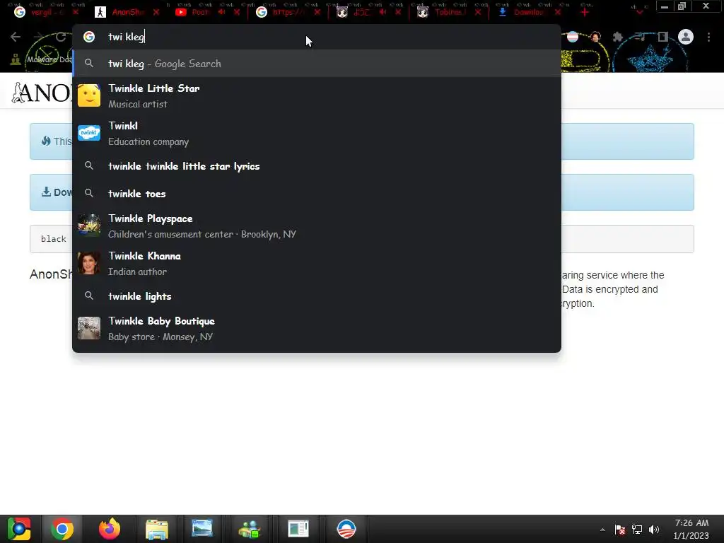
Task: Click the Twinkle Little Star thumbnail
Action: click(x=89, y=95)
